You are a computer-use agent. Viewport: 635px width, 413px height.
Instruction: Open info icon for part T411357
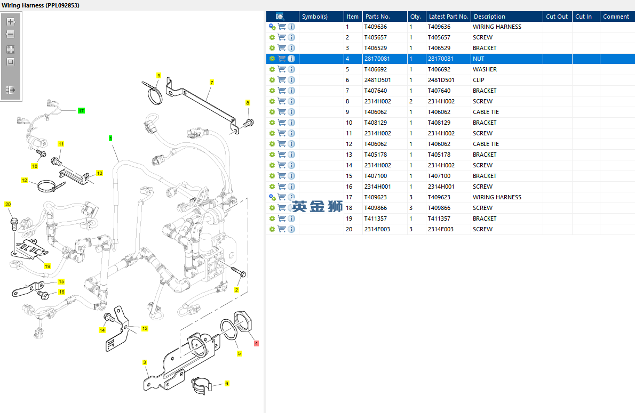291,218
